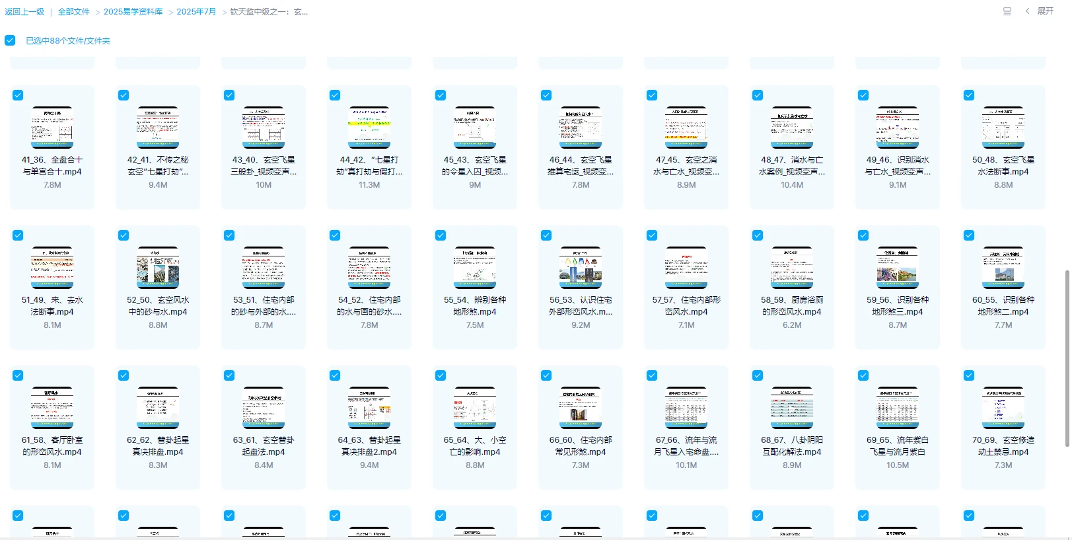
Task: Open thumbnail of 43_40、玄空飞星三般卦 video
Action: pyautogui.click(x=264, y=127)
